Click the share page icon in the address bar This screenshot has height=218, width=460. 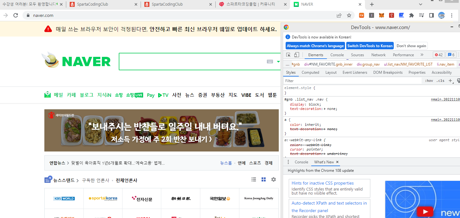[339, 15]
